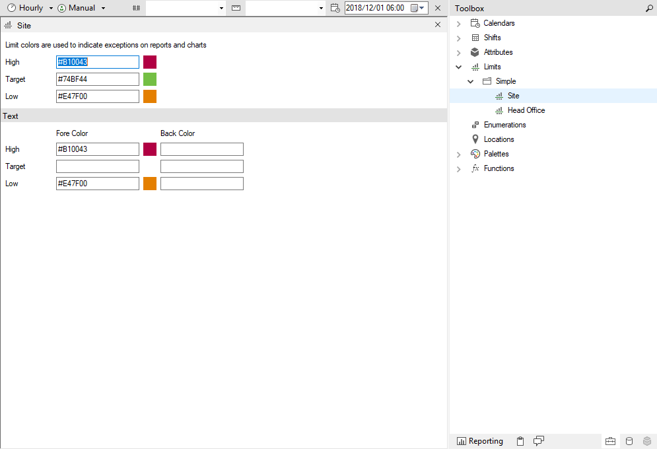Expand the Shifts tree node
This screenshot has width=657, height=449.
click(x=459, y=38)
